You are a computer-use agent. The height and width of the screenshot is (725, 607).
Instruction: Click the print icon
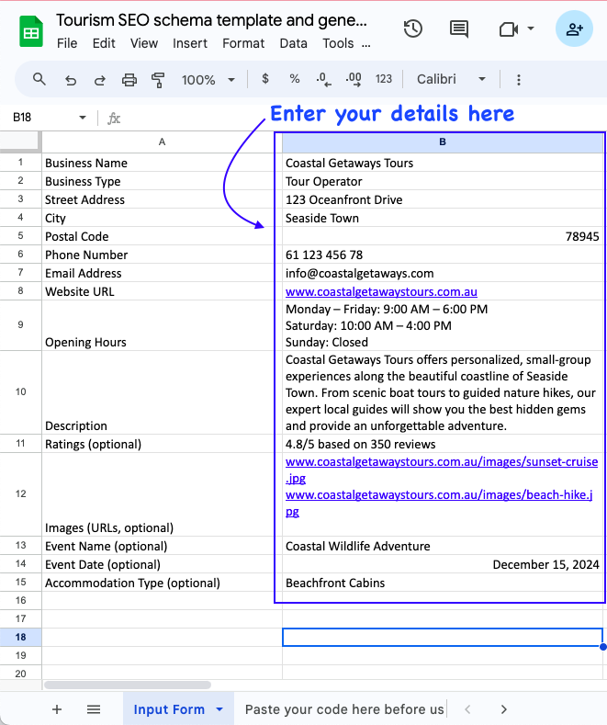pyautogui.click(x=129, y=80)
